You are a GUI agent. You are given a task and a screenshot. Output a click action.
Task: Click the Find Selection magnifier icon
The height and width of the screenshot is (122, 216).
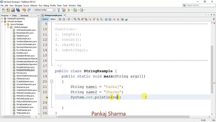click(x=75, y=19)
